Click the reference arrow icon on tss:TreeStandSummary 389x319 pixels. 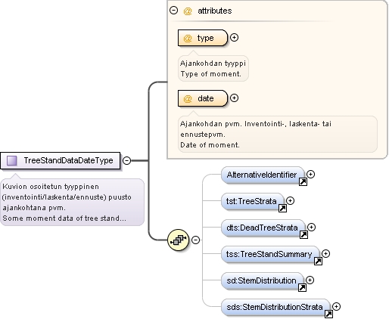(x=318, y=261)
